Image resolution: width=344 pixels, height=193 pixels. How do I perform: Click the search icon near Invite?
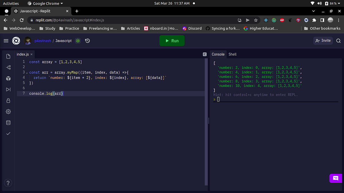339,41
